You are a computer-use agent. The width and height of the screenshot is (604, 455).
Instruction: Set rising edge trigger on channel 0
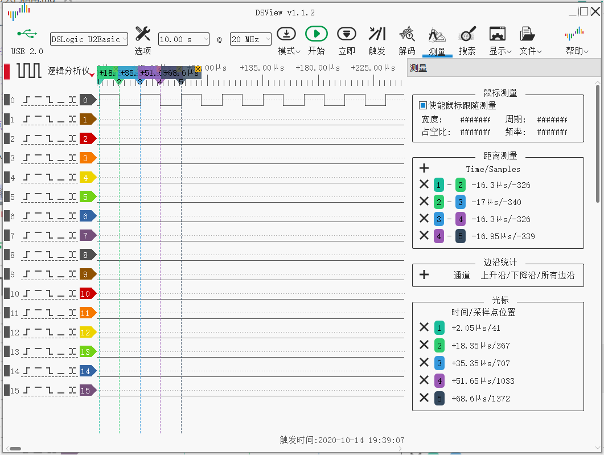(x=26, y=100)
